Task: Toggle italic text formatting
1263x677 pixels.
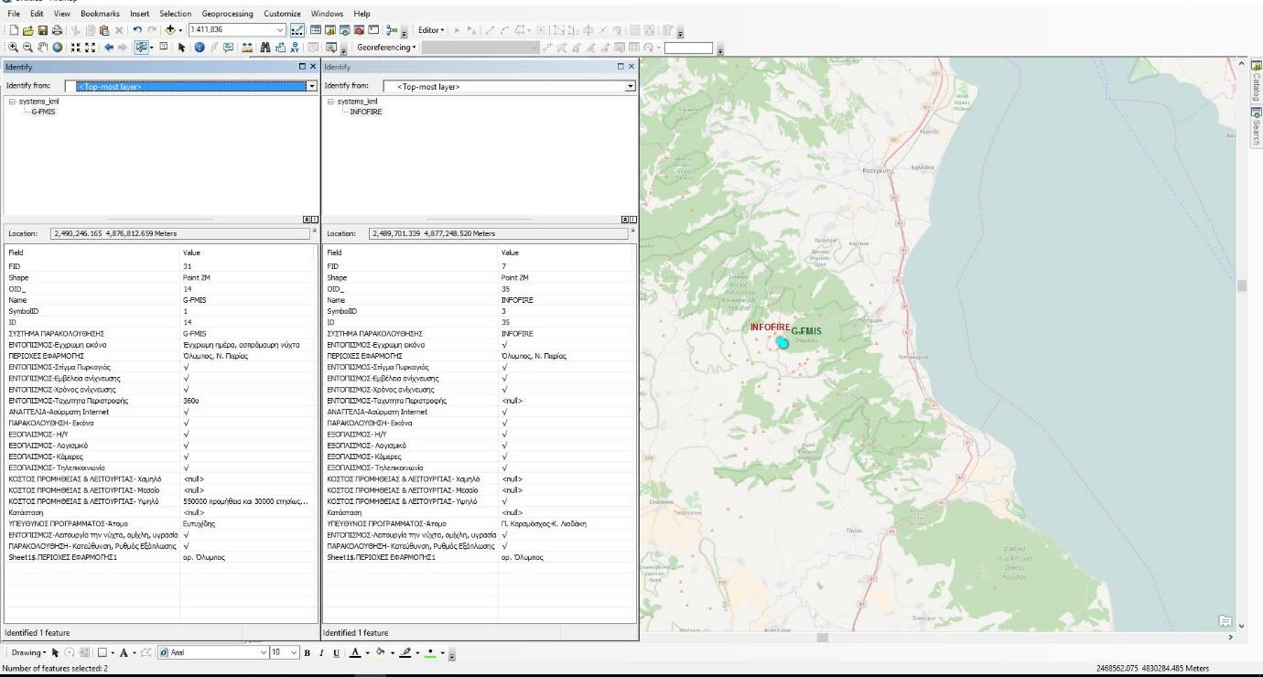Action: [321, 652]
